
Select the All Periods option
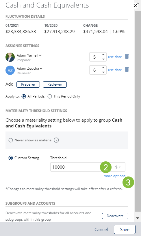pyautogui.click(x=24, y=96)
